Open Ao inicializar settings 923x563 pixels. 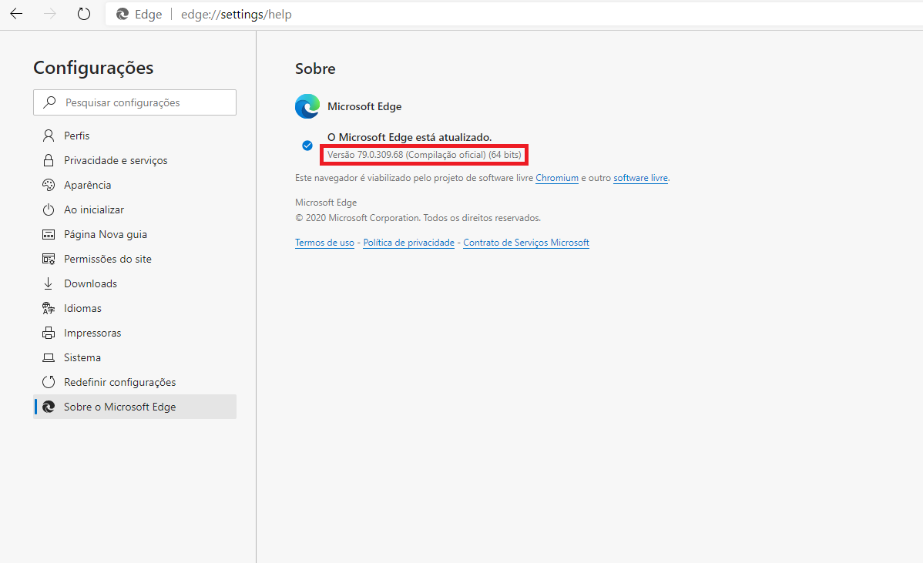coord(135,210)
